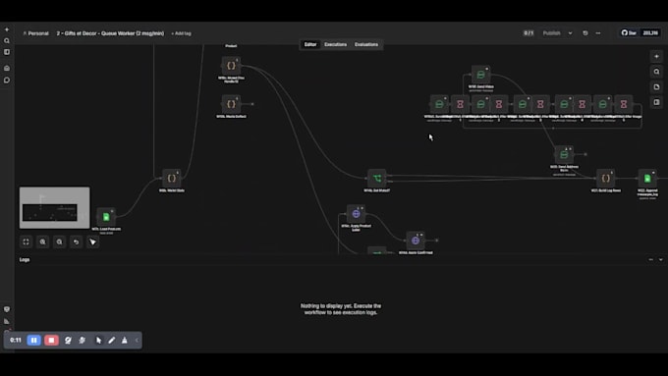Click the plus icon in the left sidebar
The image size is (668, 376).
tap(7, 29)
